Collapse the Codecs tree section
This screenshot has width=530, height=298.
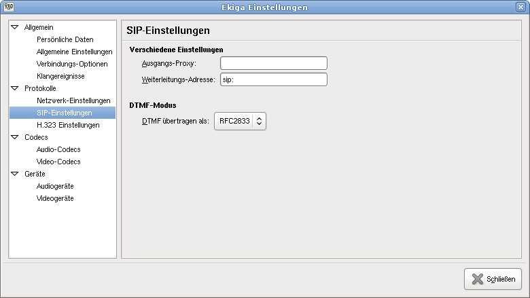pyautogui.click(x=15, y=138)
